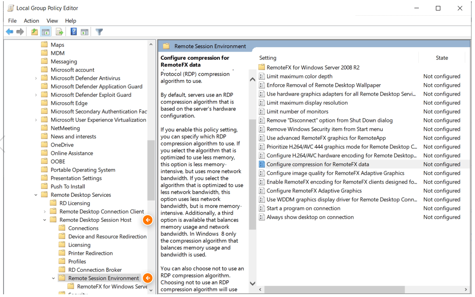Screen dimensions: 475x297
Task: Go up one level using toolbar folder icon
Action: pyautogui.click(x=35, y=32)
